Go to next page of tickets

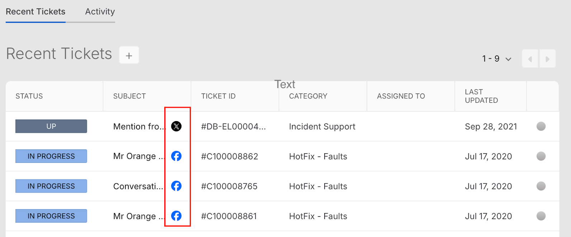[547, 59]
